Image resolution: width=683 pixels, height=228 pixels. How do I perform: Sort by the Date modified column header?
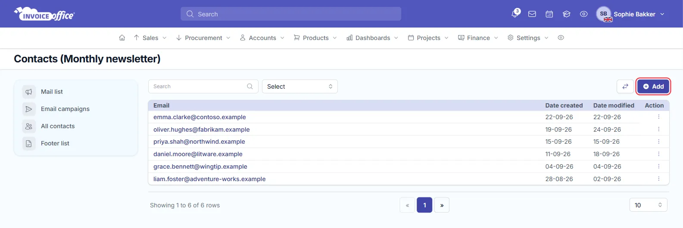point(614,105)
